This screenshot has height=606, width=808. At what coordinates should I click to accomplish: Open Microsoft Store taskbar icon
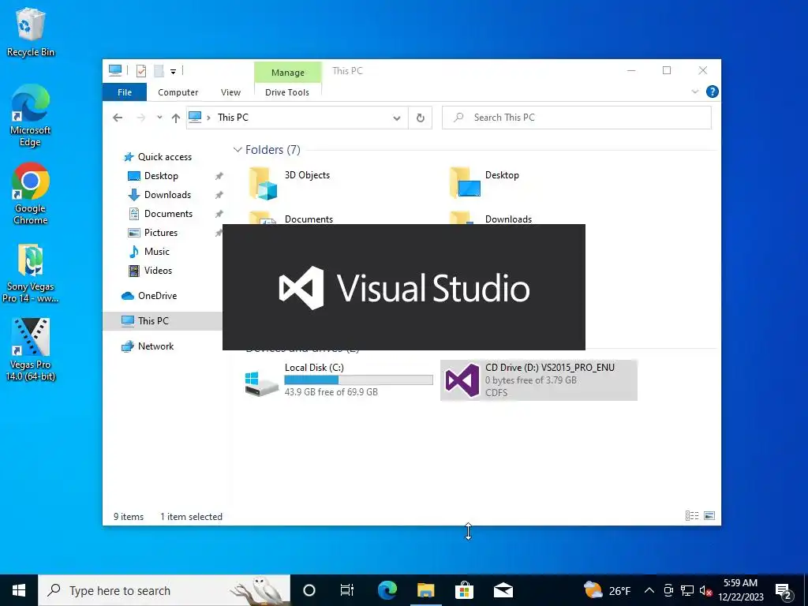point(464,590)
